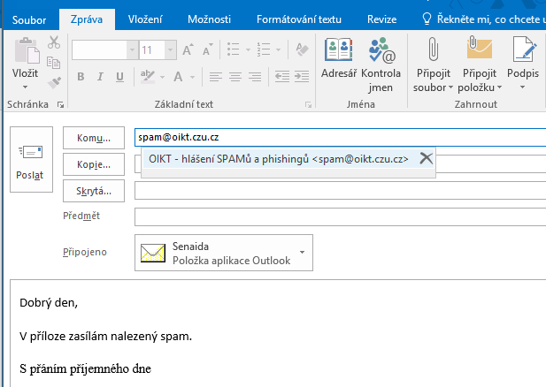
Task: Open the bullet list style dropdown arrow
Action: tap(248, 49)
